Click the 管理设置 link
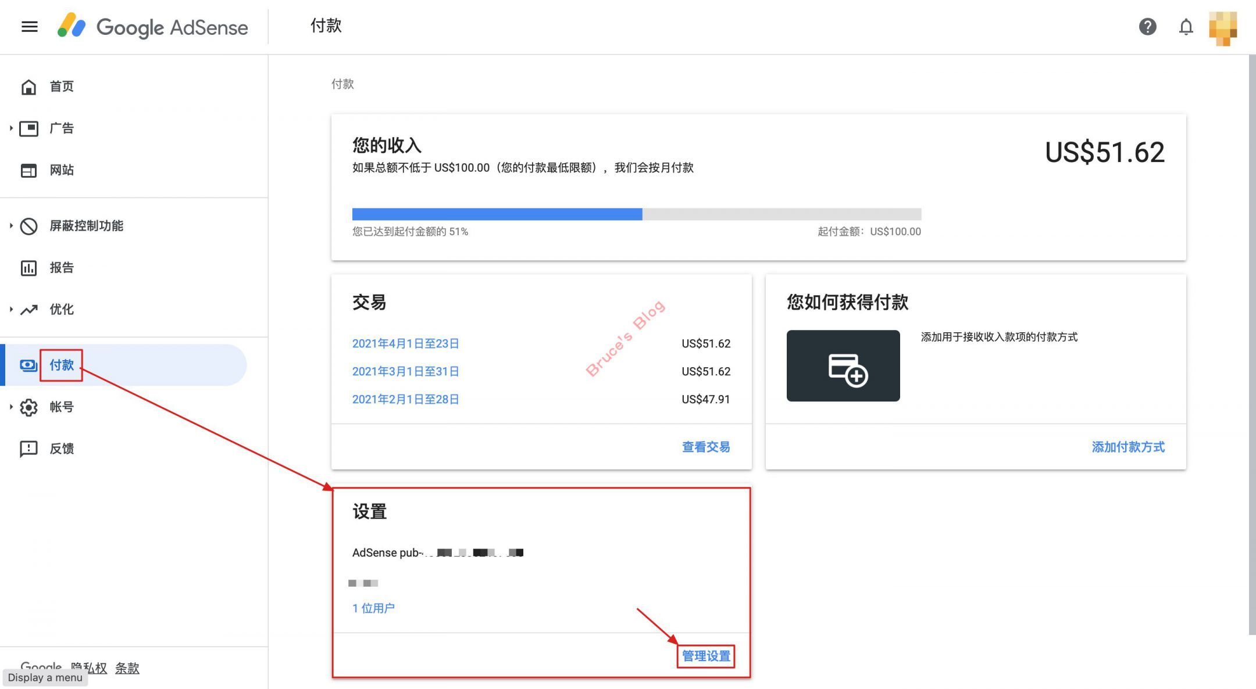This screenshot has height=689, width=1256. pos(706,656)
